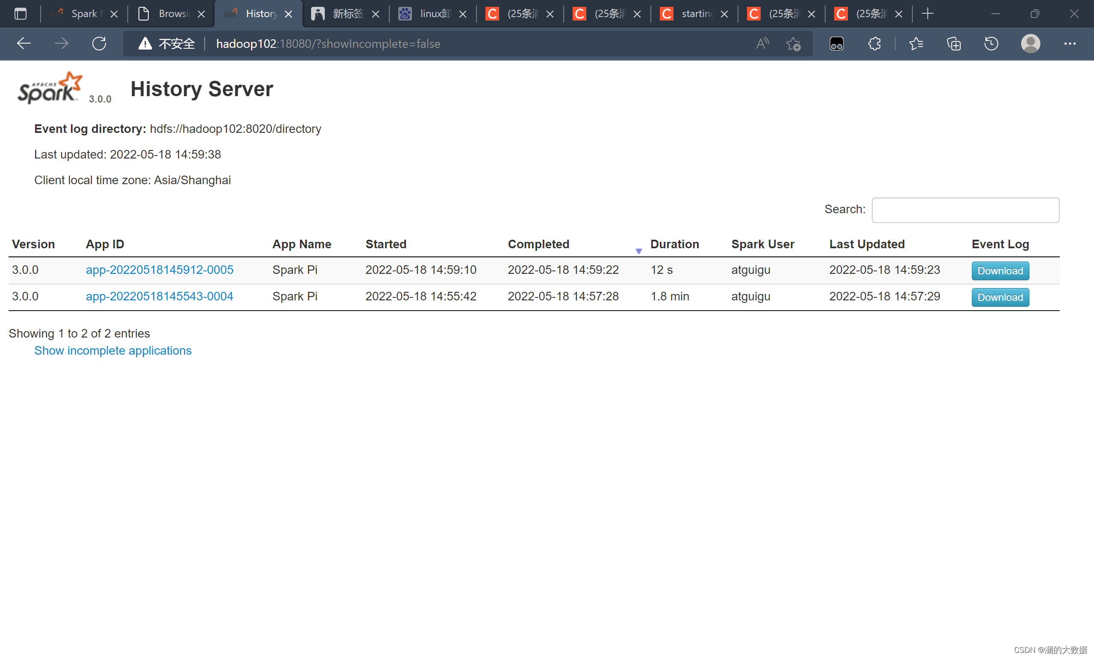Open the favorites list icon
Viewport: 1094px width, 658px height.
click(x=916, y=44)
